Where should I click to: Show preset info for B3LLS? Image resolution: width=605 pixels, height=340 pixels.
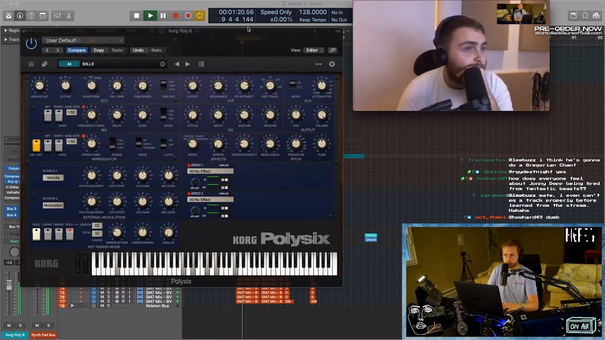[163, 64]
